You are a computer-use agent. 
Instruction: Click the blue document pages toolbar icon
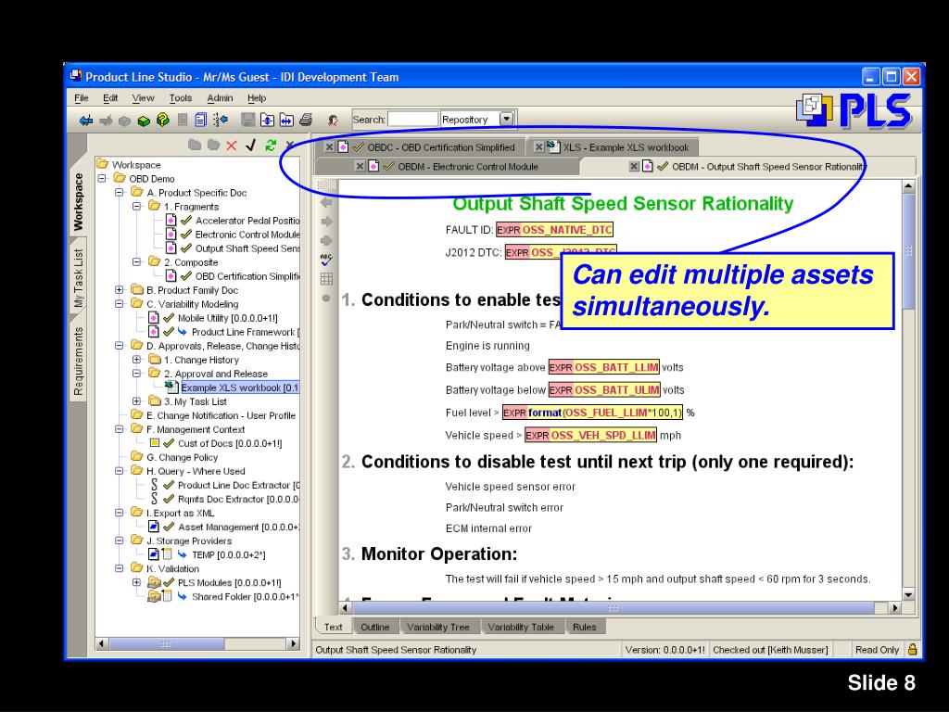click(x=201, y=120)
